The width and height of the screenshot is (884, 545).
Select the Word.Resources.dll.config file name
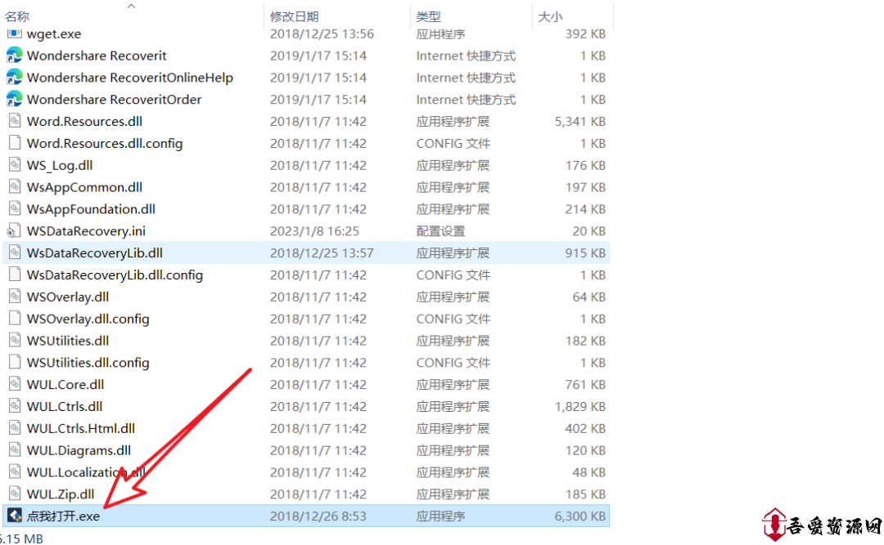(x=105, y=144)
